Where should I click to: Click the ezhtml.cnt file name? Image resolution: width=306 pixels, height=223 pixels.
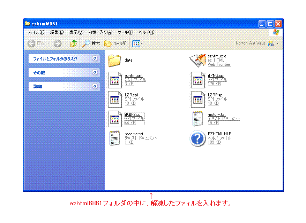tap(134, 75)
